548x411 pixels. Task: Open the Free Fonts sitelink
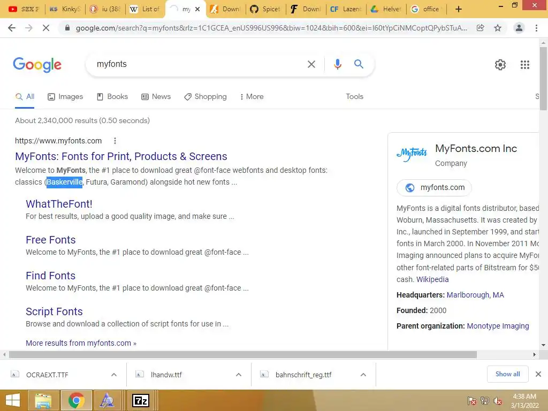(51, 240)
